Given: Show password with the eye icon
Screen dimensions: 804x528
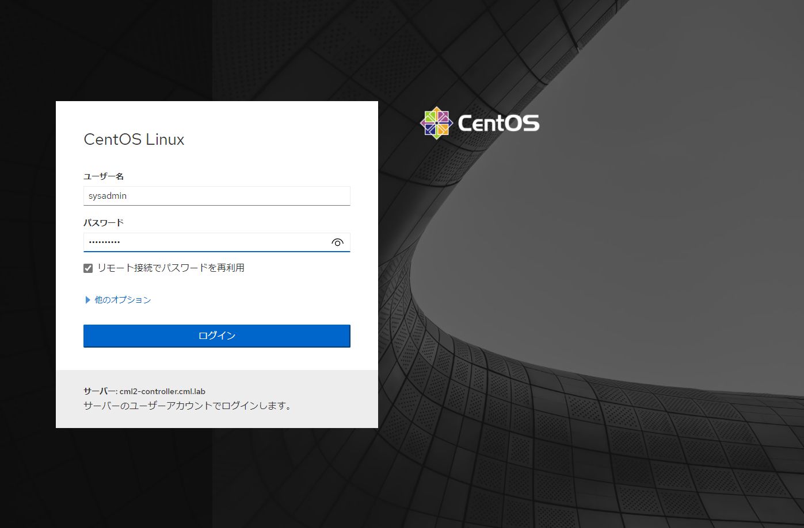Looking at the screenshot, I should coord(337,242).
